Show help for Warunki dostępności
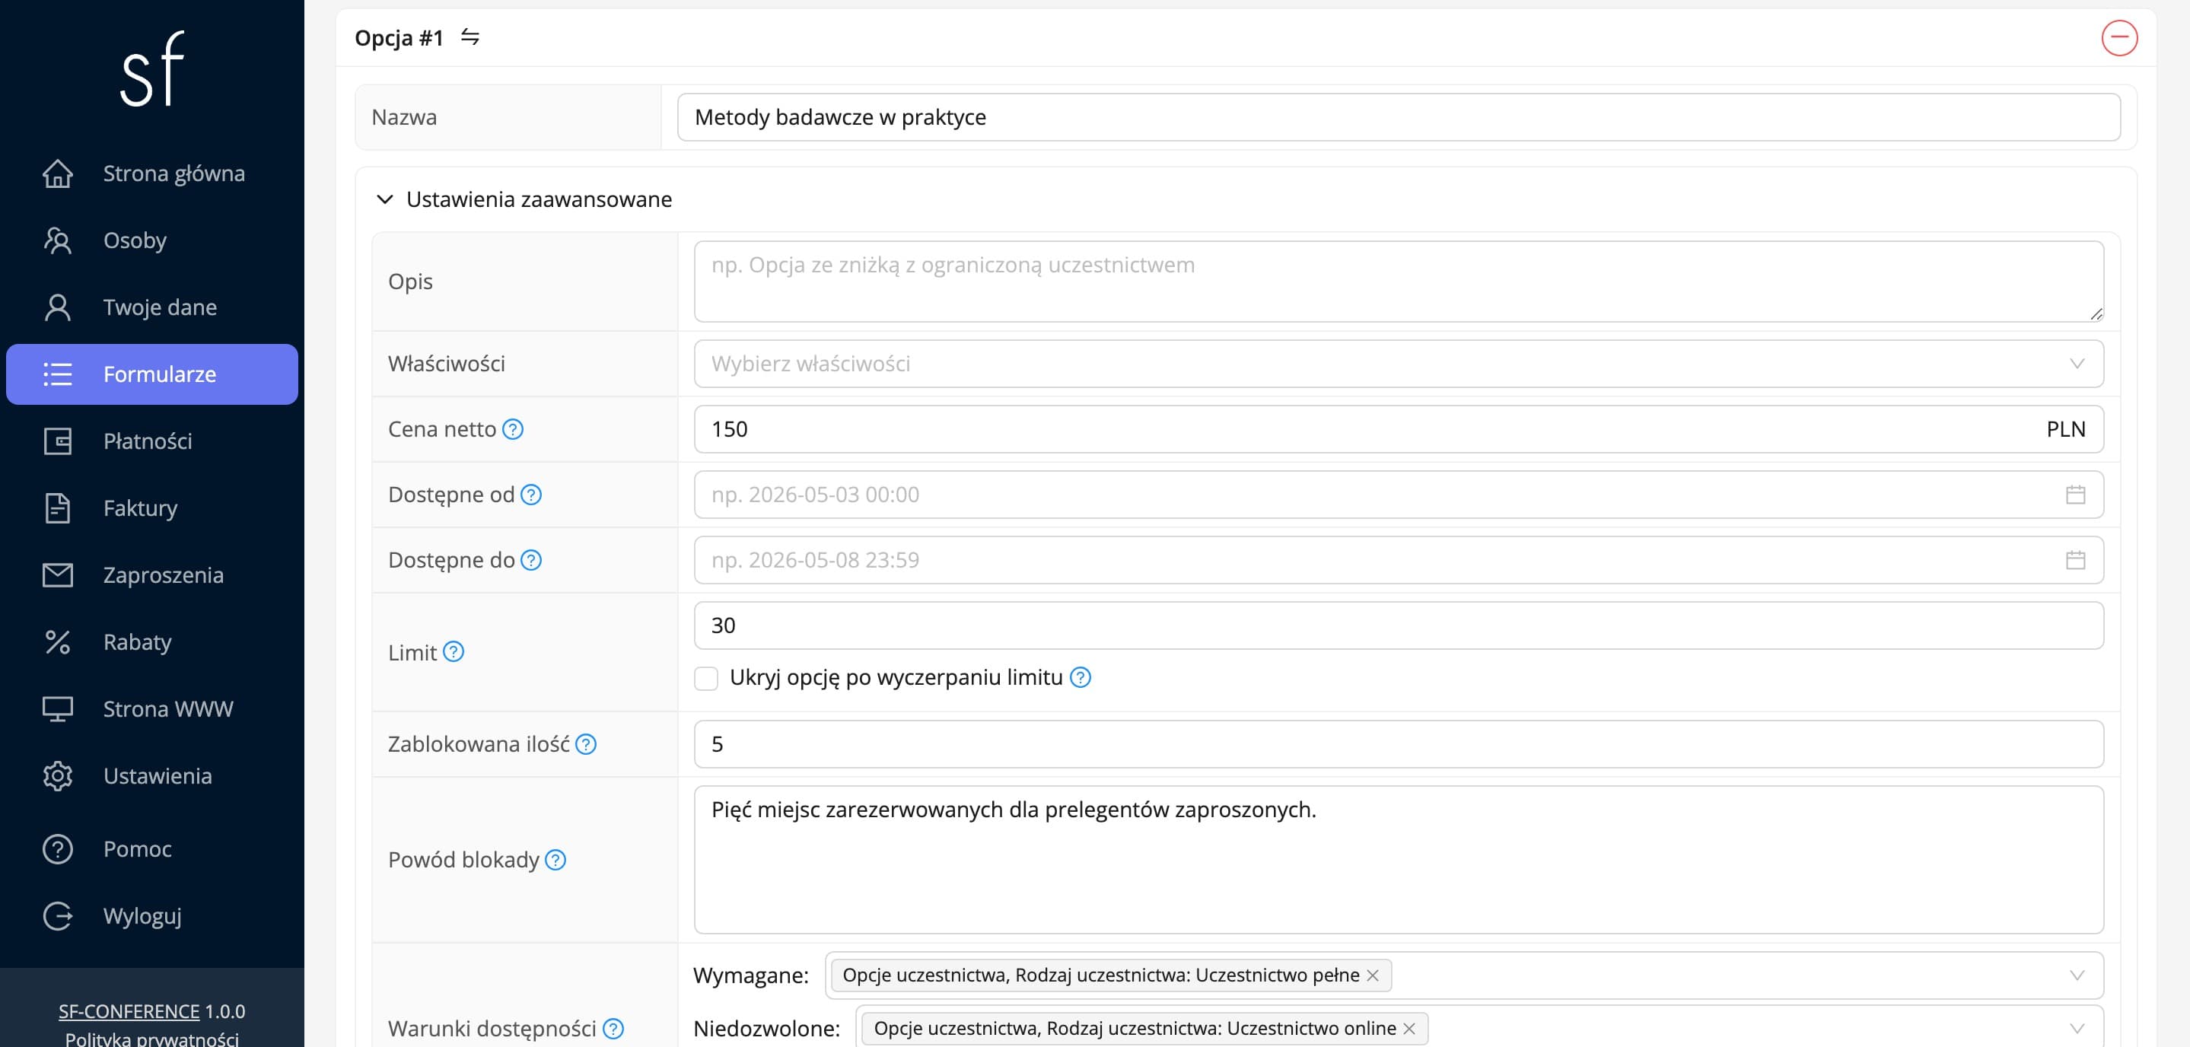The width and height of the screenshot is (2190, 1047). pyautogui.click(x=613, y=1028)
